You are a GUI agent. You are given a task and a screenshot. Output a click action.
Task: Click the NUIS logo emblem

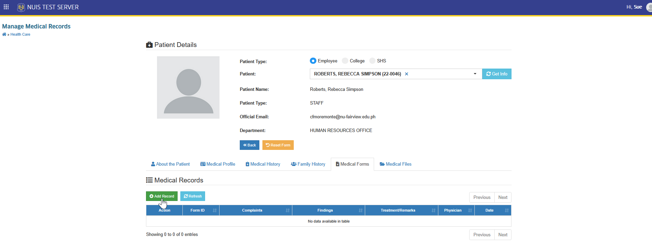click(21, 7)
